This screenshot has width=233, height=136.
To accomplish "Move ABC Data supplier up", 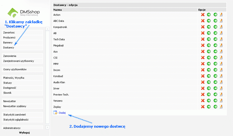I will click(x=209, y=21).
